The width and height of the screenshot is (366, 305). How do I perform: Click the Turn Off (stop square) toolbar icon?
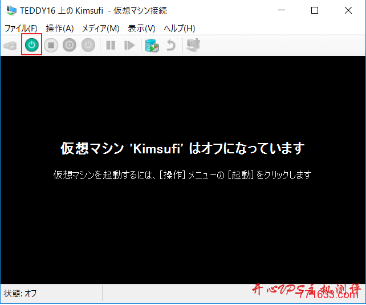(x=51, y=45)
